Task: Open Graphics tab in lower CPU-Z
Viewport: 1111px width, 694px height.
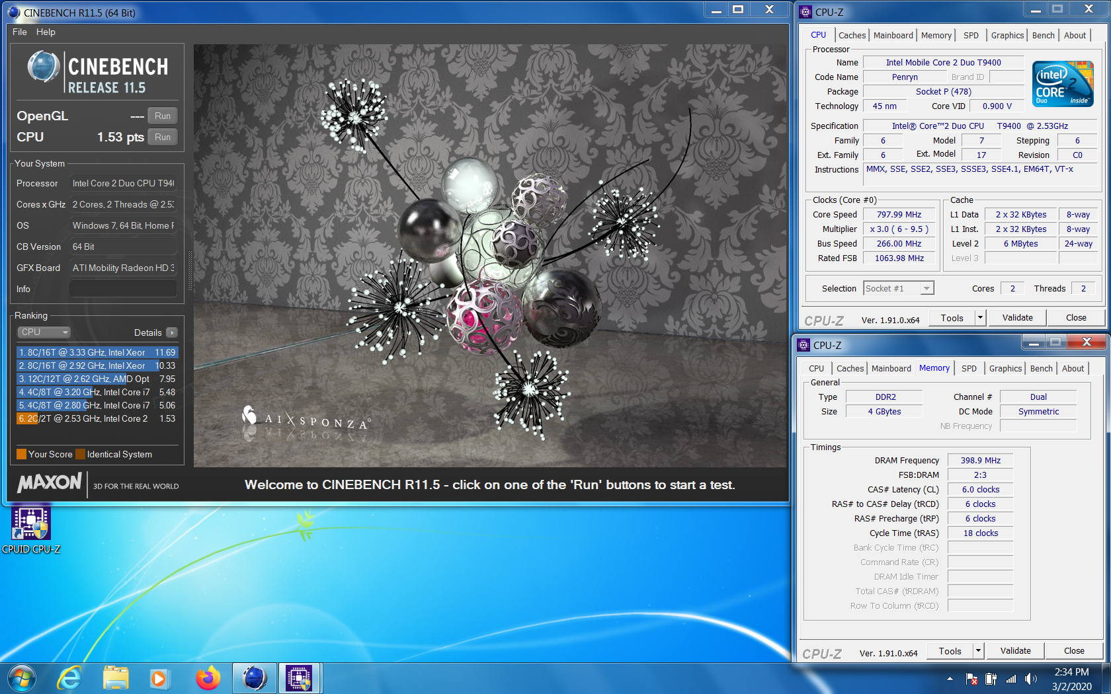Action: click(x=1005, y=369)
